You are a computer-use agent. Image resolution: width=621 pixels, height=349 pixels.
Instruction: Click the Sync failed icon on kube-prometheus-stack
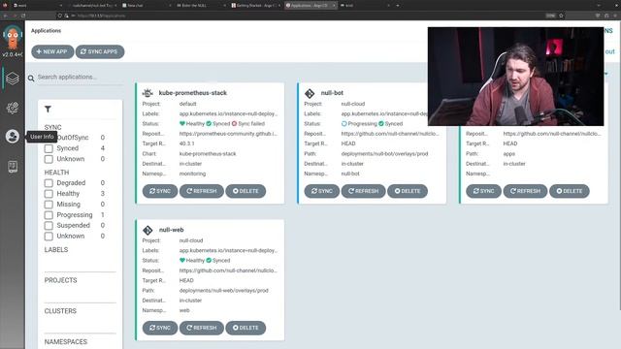point(234,124)
